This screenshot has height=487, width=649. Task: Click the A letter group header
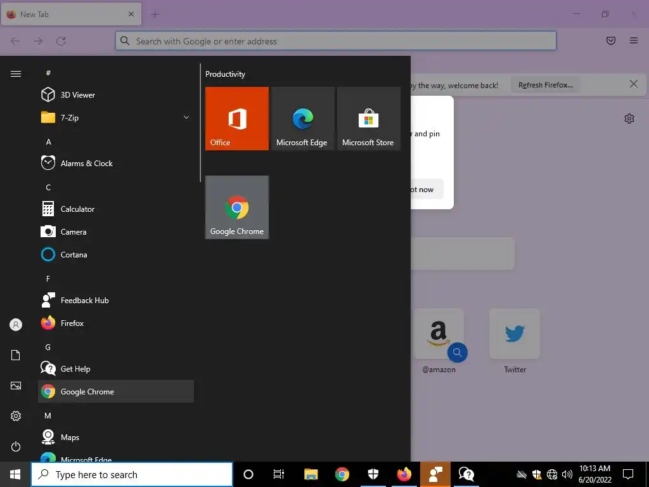48,141
